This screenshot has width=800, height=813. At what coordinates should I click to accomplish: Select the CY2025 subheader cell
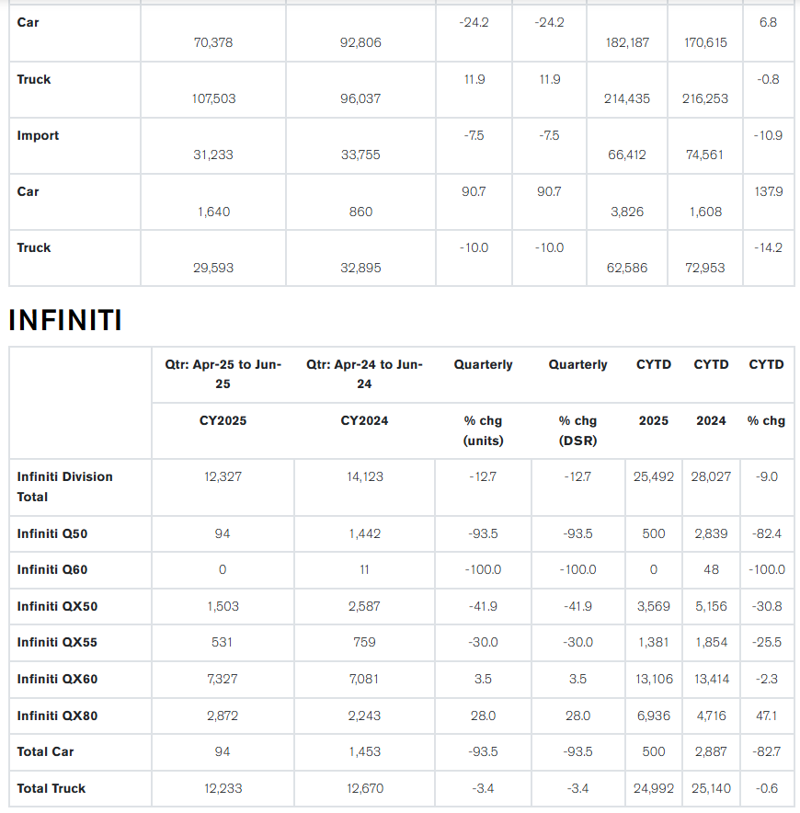tap(223, 420)
